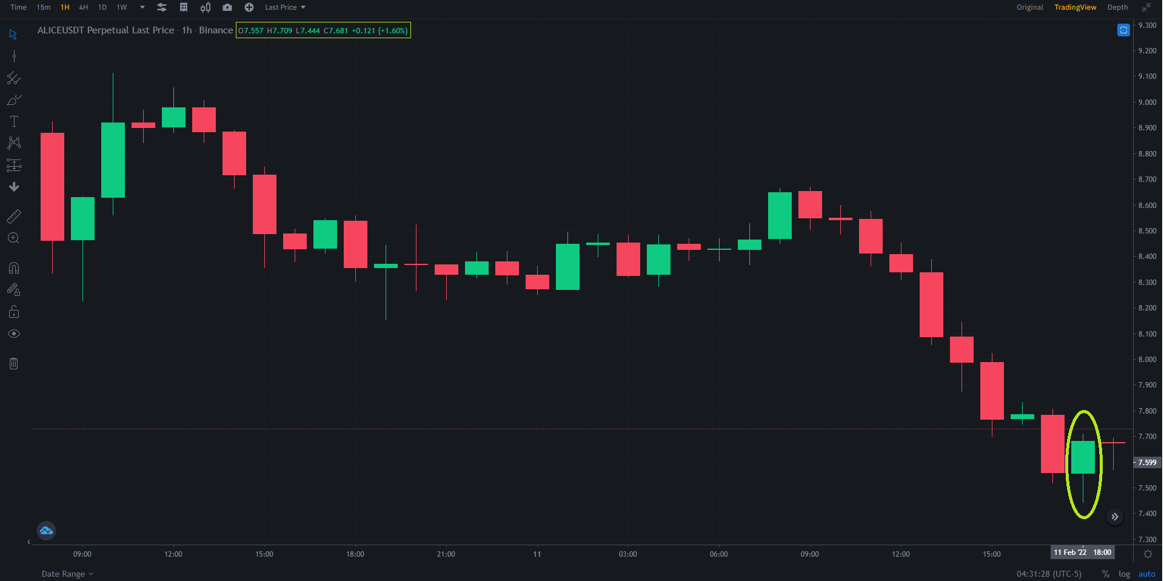Image resolution: width=1164 pixels, height=581 pixels.
Task: Click the fullscreen expand icon
Action: 1146,7
